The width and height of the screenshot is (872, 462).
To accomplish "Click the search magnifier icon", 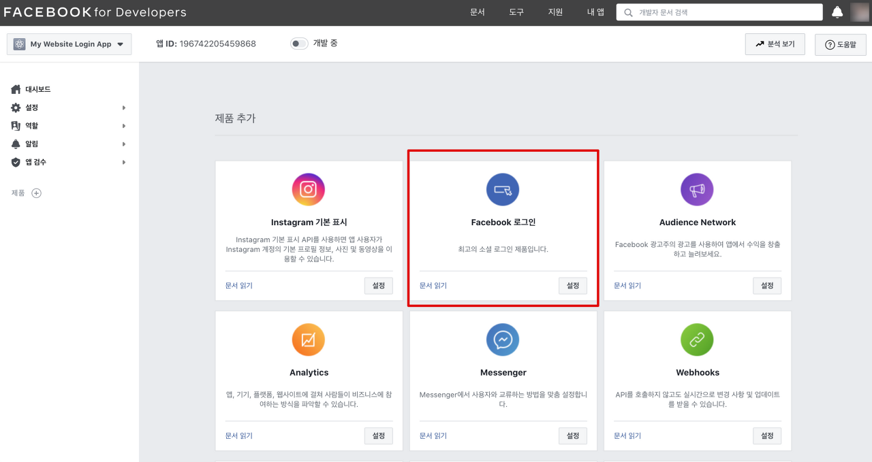I will click(x=627, y=12).
